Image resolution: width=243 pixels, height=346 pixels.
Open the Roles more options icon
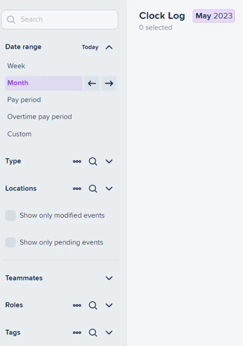click(x=77, y=305)
